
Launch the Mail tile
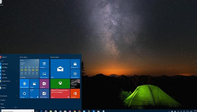coord(60,69)
